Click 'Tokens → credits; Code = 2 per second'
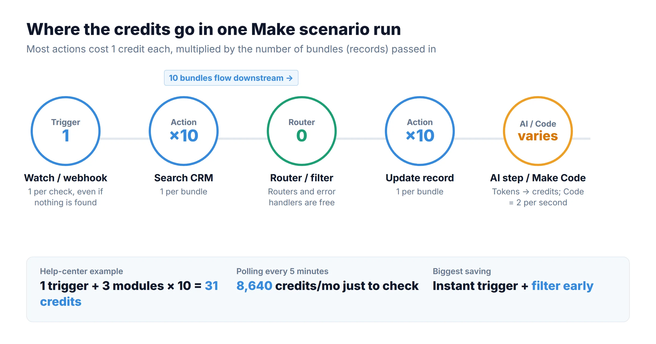 point(538,197)
